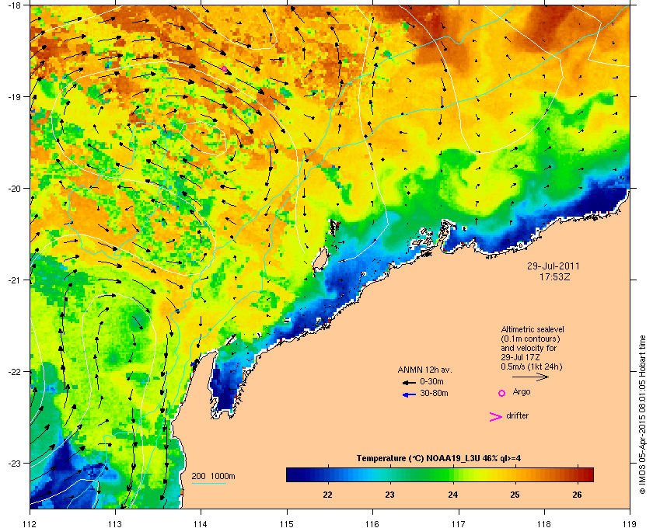The image size is (653, 528).
Task: Click the Temperature NOAA19_L3U colorbar title
Action: [x=438, y=459]
